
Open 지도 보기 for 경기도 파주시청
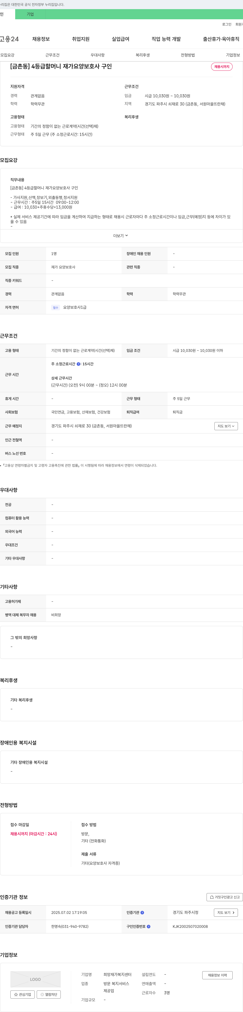tap(226, 913)
